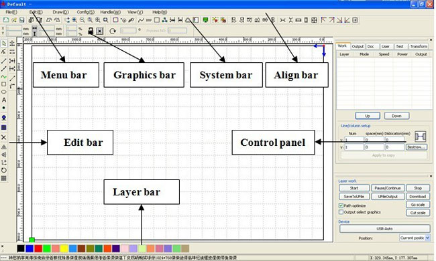Click the Download button
This screenshot has height=261, width=436.
coord(418,196)
